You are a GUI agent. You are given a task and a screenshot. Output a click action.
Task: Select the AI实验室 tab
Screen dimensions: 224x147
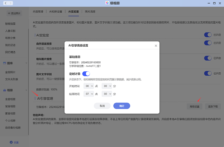[x=74, y=12]
